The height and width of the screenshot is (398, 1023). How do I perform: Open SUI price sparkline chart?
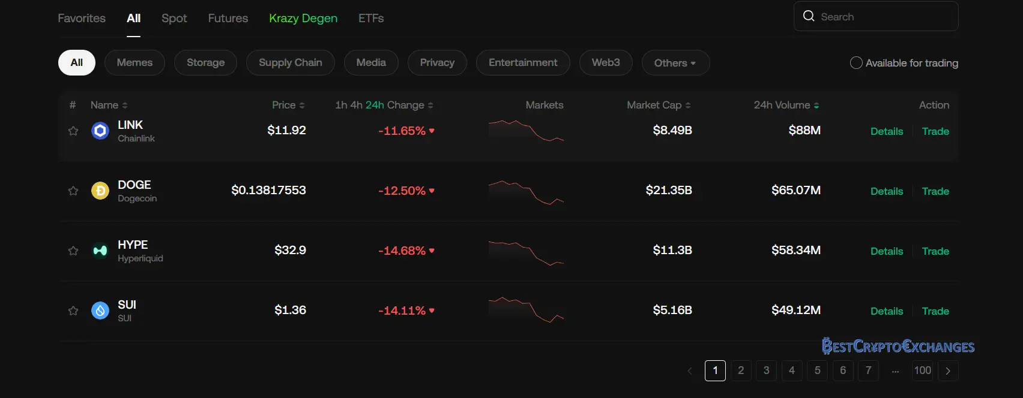click(x=526, y=310)
